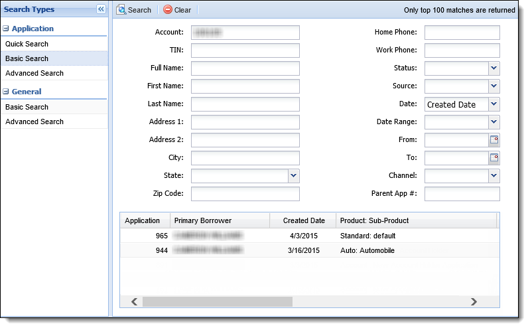The height and width of the screenshot is (324, 526).
Task: Click into the To date field
Action: pos(456,158)
